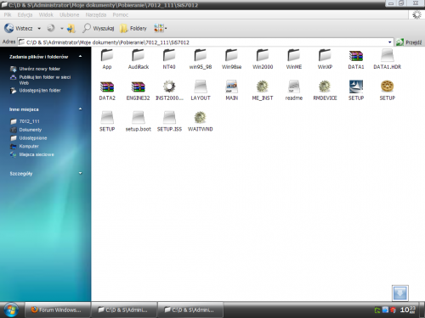This screenshot has width=425, height=318.
Task: Open the WinXP folder
Action: tap(325, 59)
